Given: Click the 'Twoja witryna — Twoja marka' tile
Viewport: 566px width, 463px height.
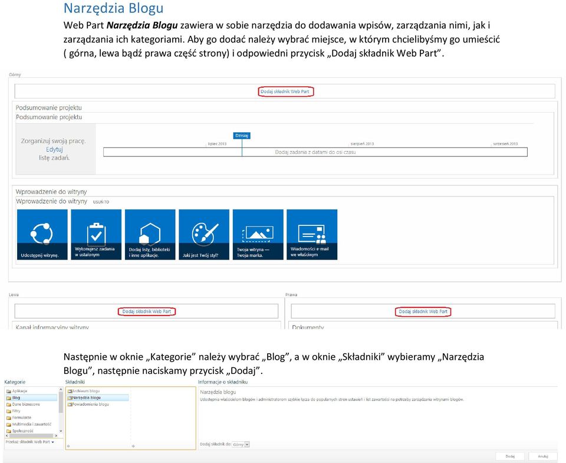Looking at the screenshot, I should click(x=258, y=234).
